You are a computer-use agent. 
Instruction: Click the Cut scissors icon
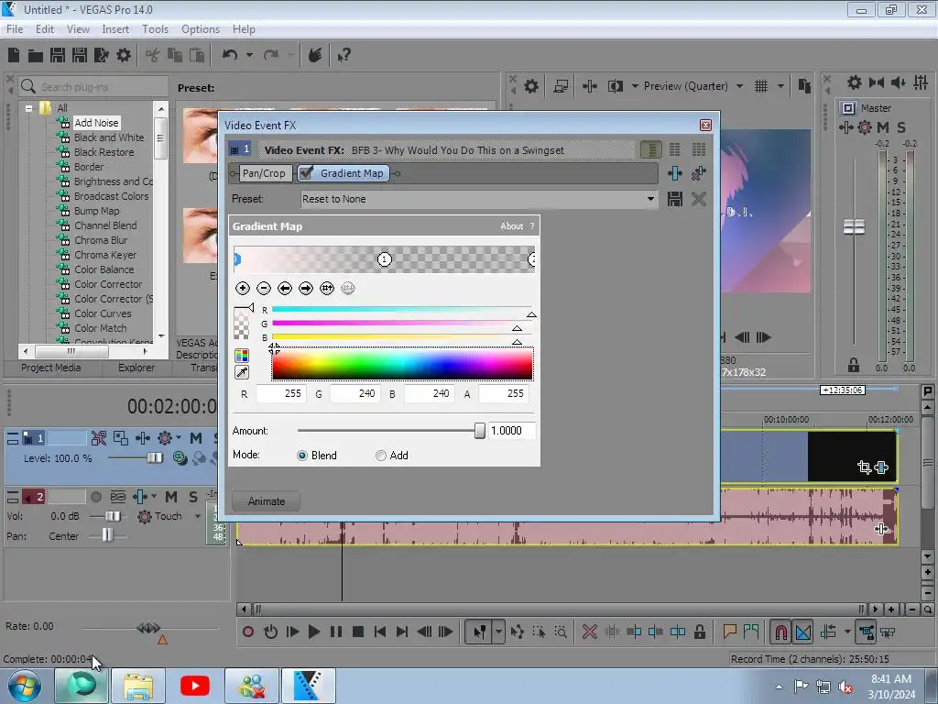click(153, 56)
